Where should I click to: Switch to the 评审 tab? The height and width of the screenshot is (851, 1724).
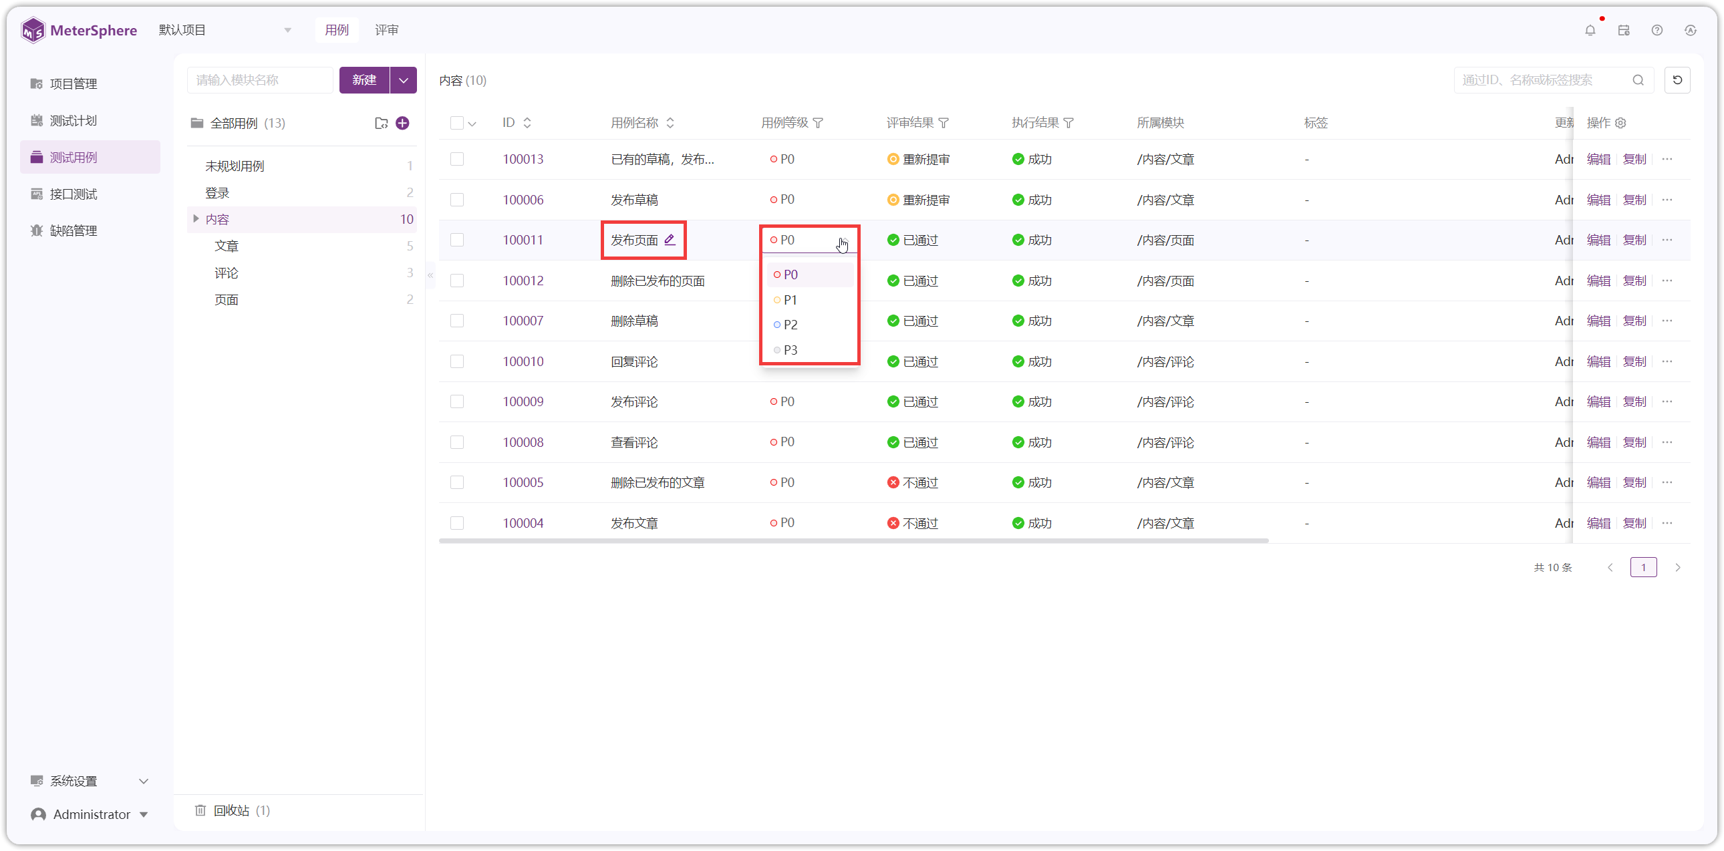(x=387, y=30)
